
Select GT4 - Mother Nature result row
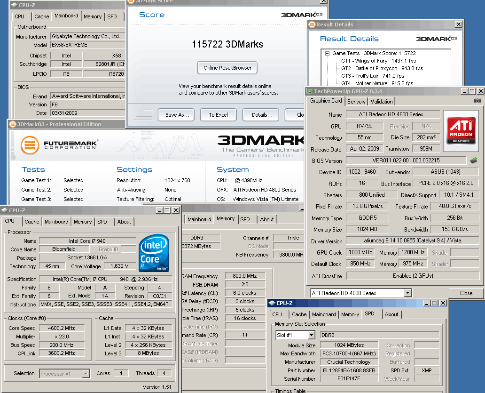pos(377,83)
